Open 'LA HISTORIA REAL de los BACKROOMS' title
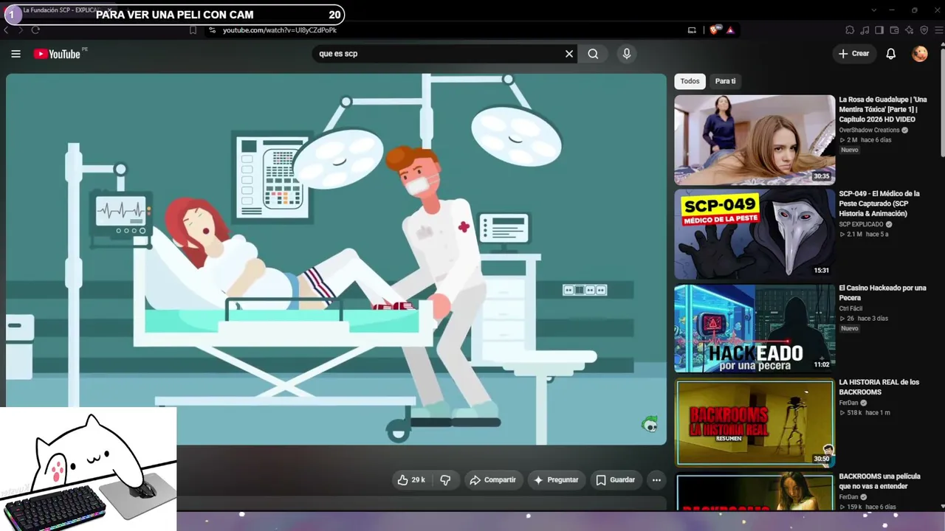Image resolution: width=945 pixels, height=531 pixels. coord(879,387)
